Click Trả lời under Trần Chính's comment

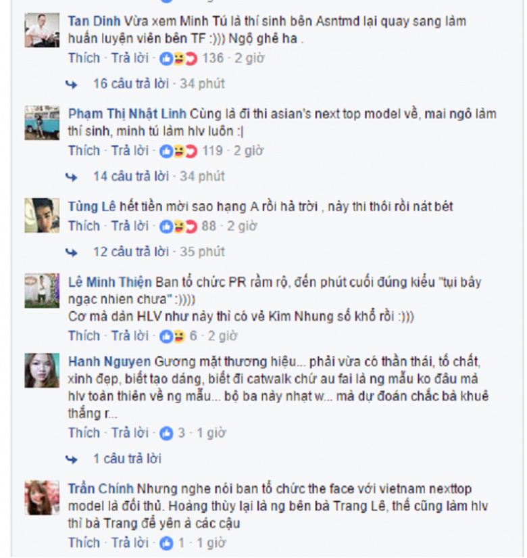click(x=130, y=543)
